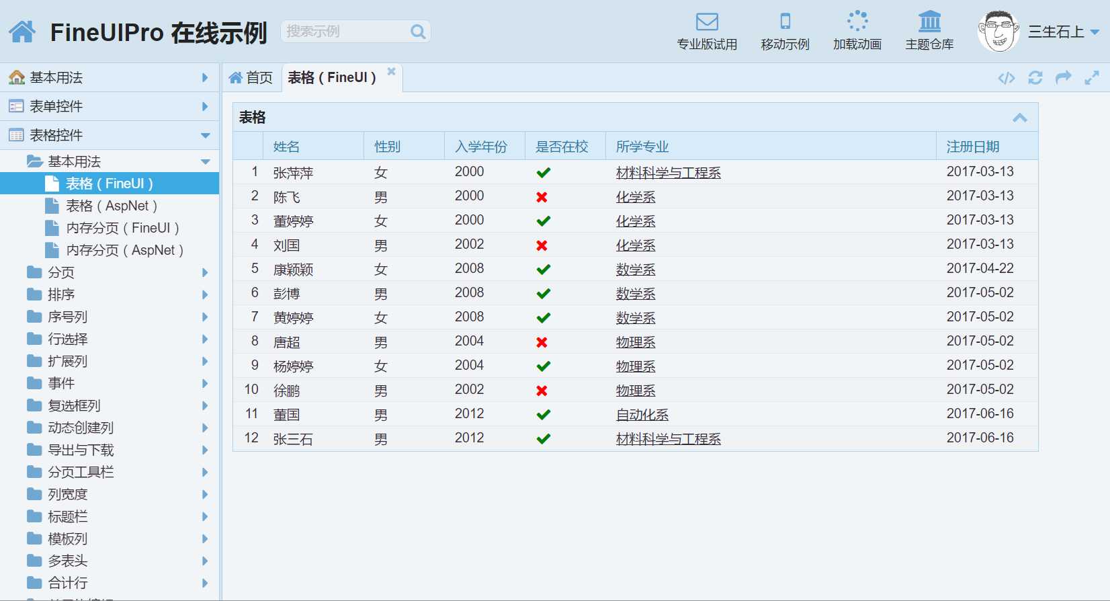The image size is (1110, 601).
Task: Click the 模板列 folder icon
Action: [34, 538]
